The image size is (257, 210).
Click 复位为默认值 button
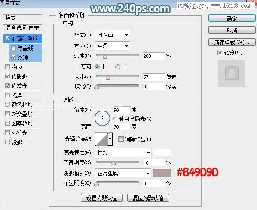148,198
